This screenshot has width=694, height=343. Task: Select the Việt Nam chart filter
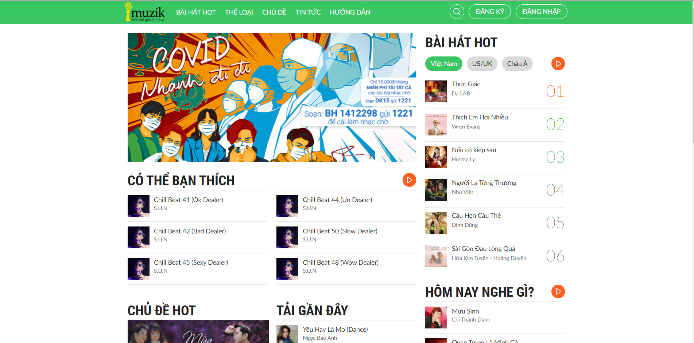(x=443, y=64)
